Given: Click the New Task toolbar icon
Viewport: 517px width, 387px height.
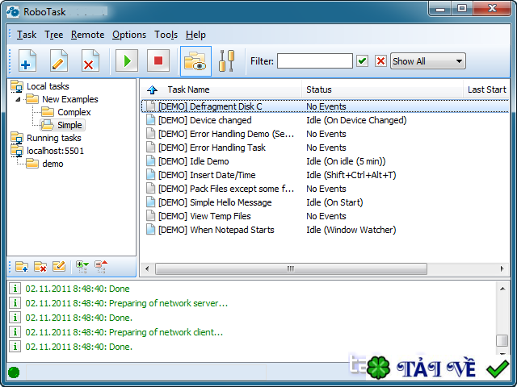Looking at the screenshot, I should click(x=27, y=61).
